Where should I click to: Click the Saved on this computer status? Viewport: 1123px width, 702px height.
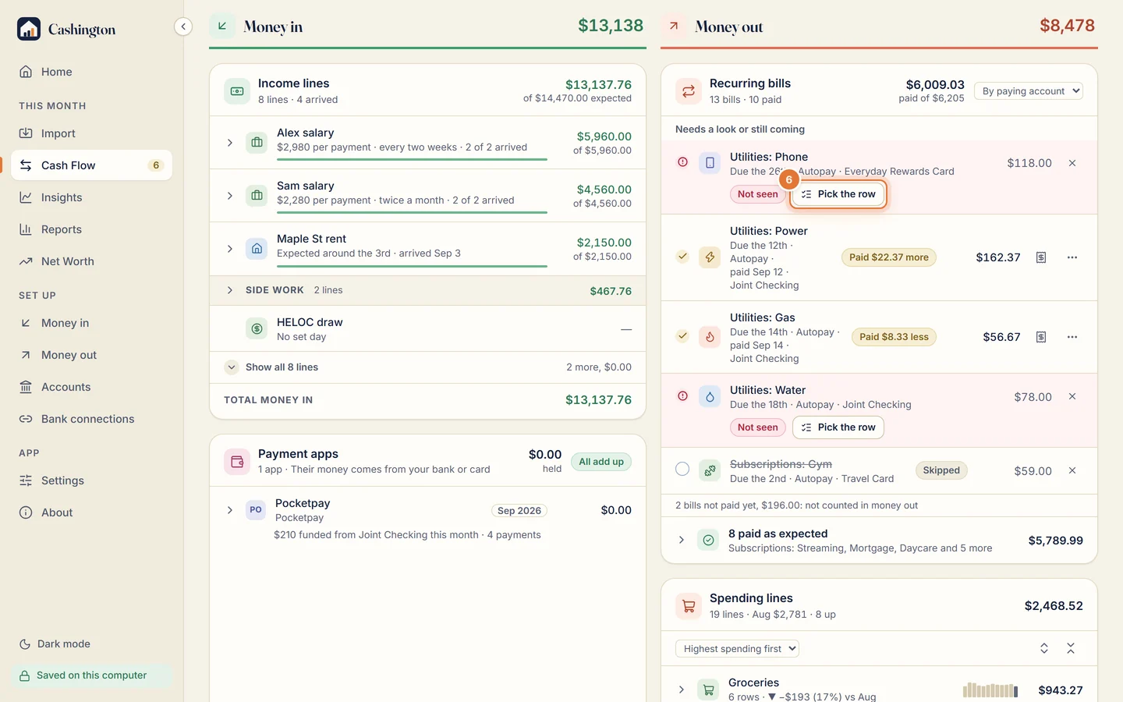coord(92,675)
